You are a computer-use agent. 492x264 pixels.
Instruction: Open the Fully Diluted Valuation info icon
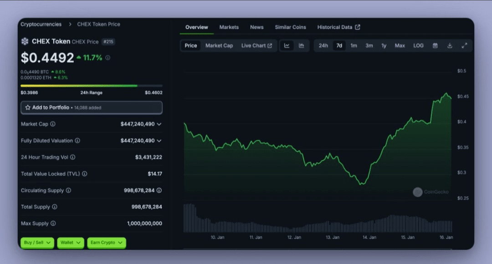(77, 141)
